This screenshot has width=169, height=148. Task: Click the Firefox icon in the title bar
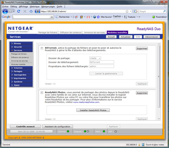tap(3, 2)
